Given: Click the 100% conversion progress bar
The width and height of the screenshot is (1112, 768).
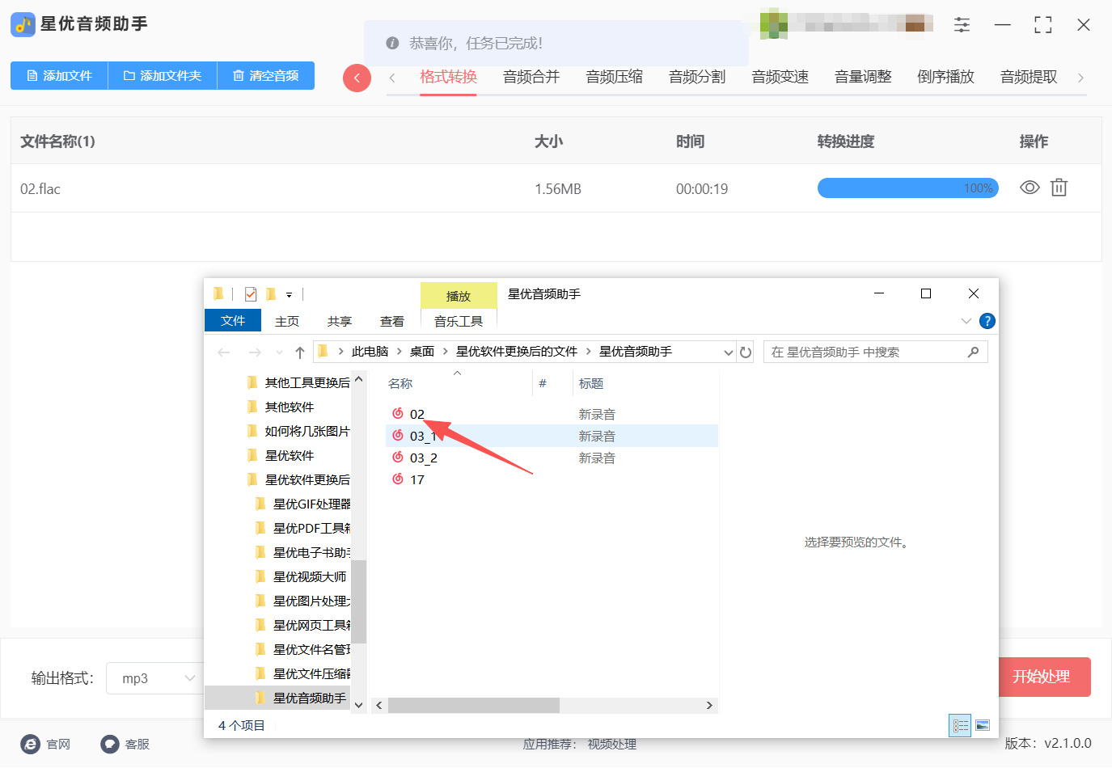Looking at the screenshot, I should pyautogui.click(x=907, y=188).
